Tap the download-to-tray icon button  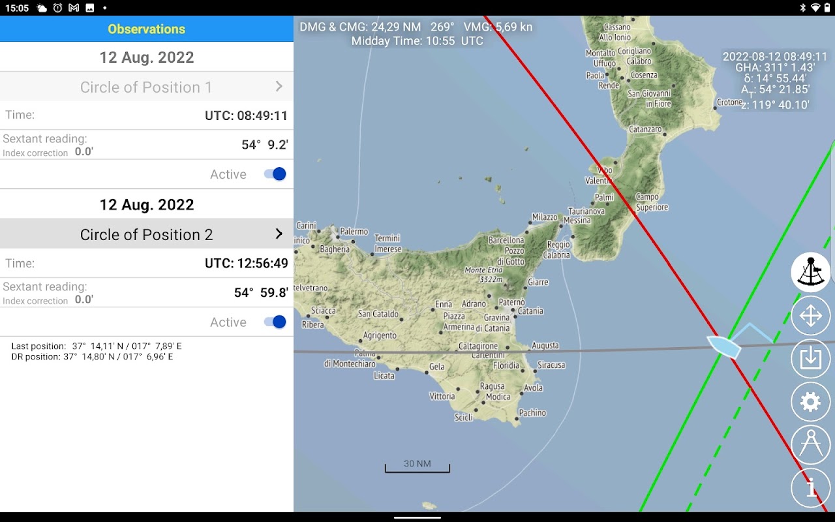(810, 359)
